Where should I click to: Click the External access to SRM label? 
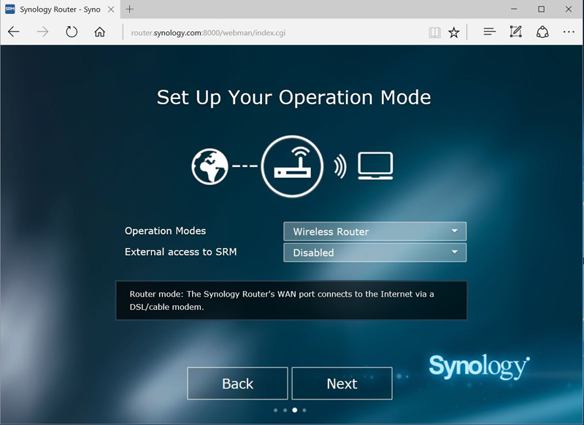(x=180, y=252)
